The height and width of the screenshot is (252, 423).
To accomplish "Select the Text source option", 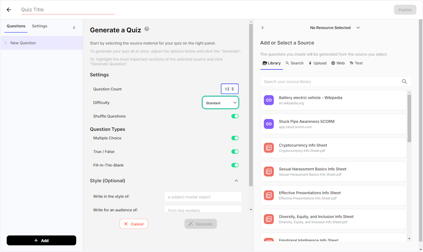I will 356,63.
